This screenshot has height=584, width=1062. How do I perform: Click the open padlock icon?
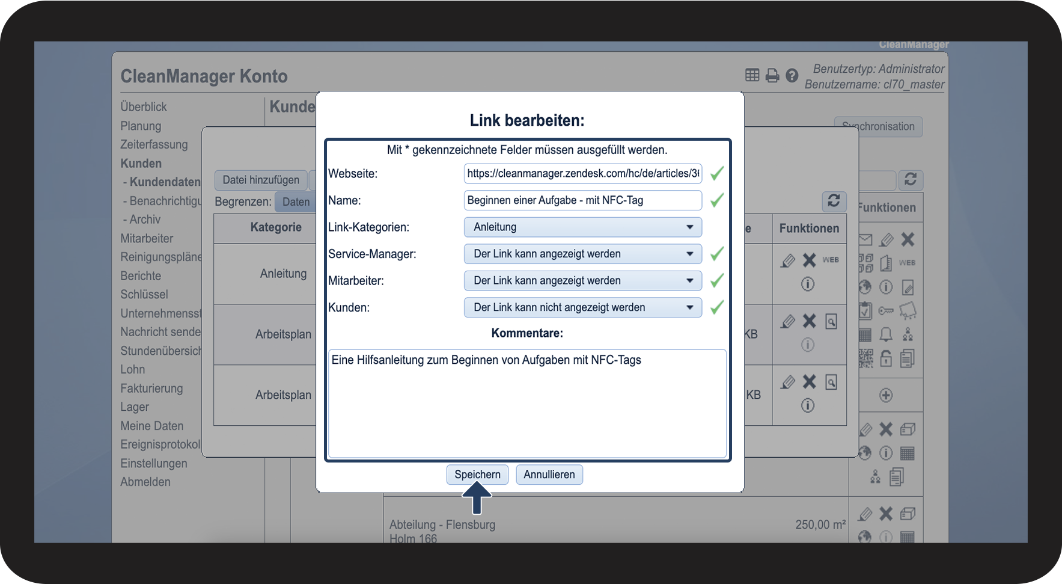click(x=886, y=358)
